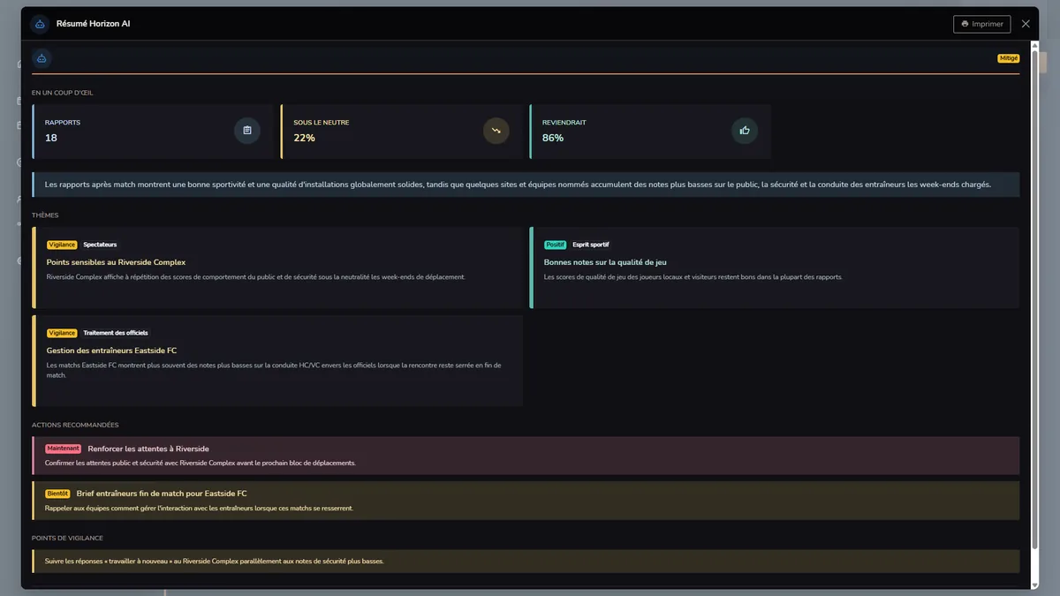Click the Imprimer print button
Screen dimensions: 1060x596
981,24
